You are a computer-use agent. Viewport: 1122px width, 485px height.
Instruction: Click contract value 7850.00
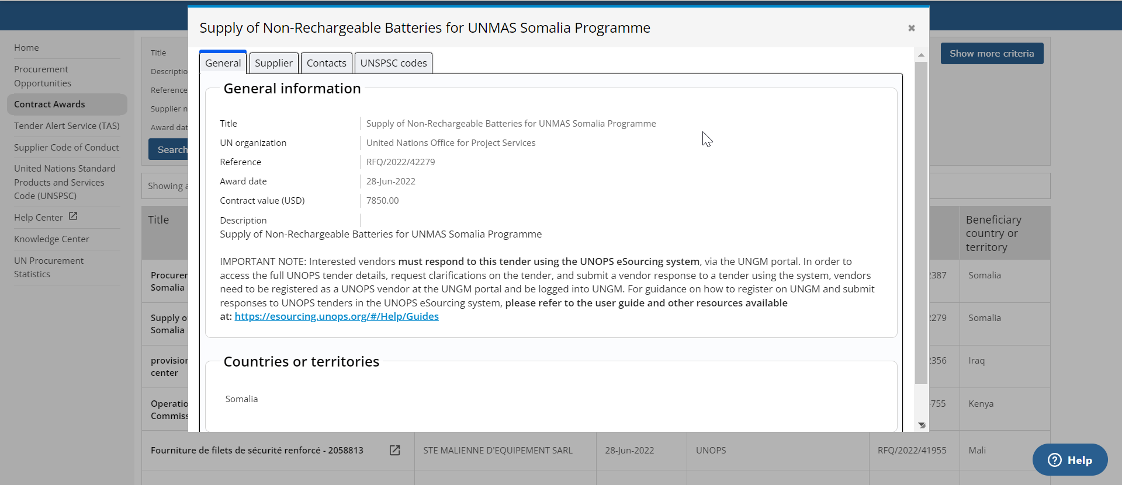[382, 201]
